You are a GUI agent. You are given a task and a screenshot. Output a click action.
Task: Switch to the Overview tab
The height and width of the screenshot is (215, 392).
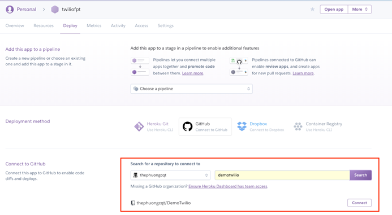click(15, 25)
